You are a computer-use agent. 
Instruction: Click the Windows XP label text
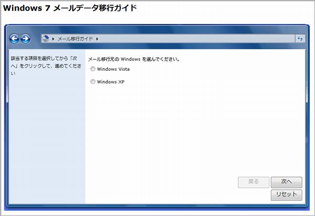pos(111,82)
